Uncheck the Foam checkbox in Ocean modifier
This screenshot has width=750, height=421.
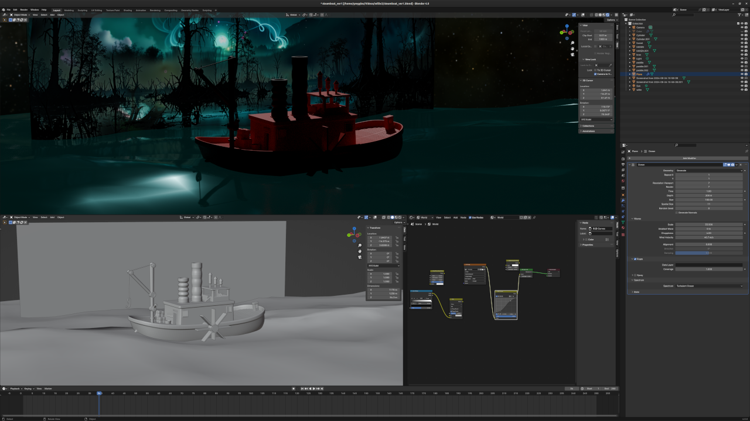pyautogui.click(x=635, y=259)
